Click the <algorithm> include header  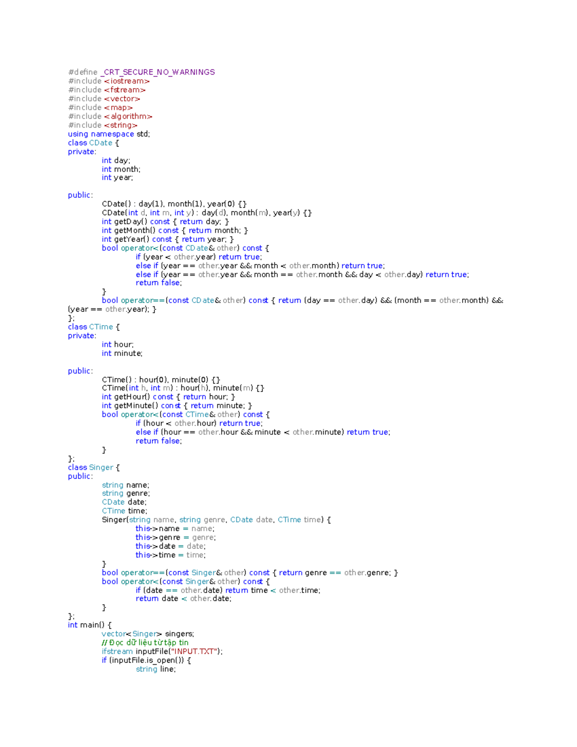128,116
